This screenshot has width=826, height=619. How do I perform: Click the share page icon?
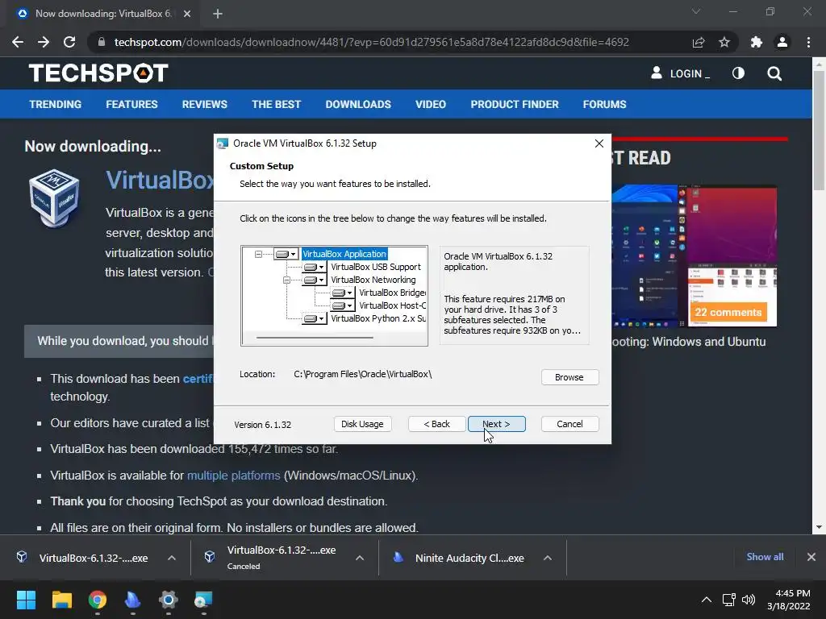699,42
